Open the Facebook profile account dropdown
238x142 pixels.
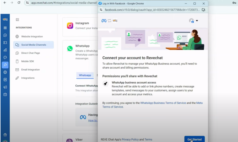[194, 21]
